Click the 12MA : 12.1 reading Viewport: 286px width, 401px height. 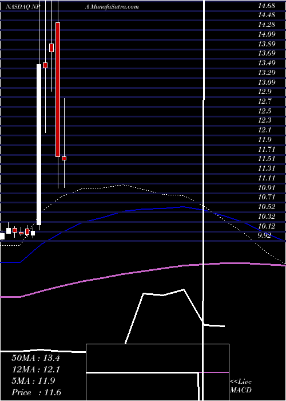[35, 369]
